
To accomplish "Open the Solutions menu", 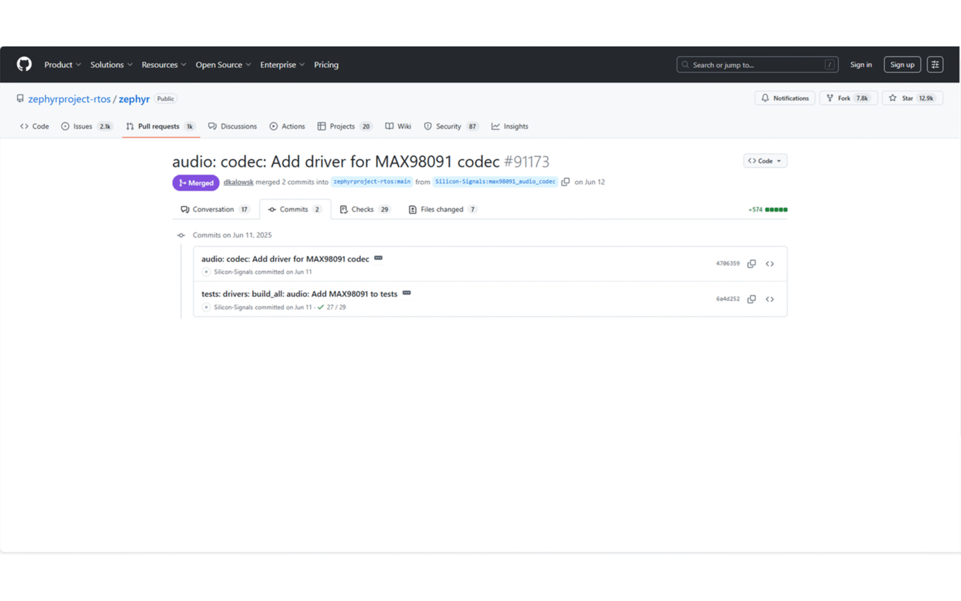I will 111,65.
